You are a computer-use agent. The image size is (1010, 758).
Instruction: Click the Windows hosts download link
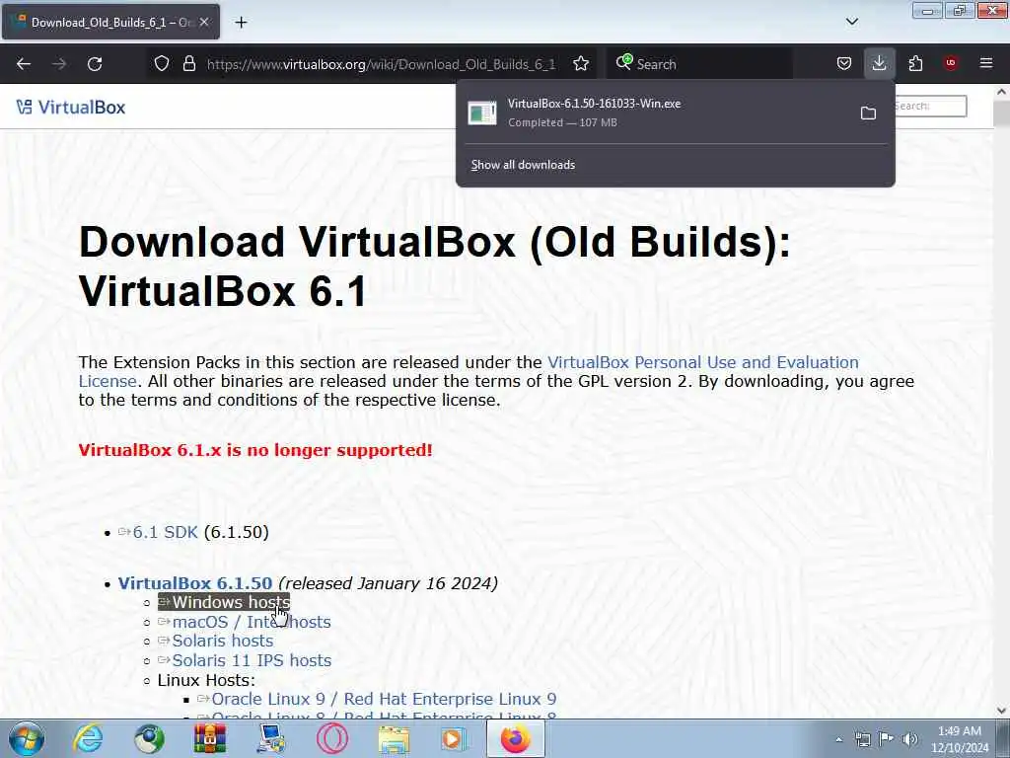(224, 603)
